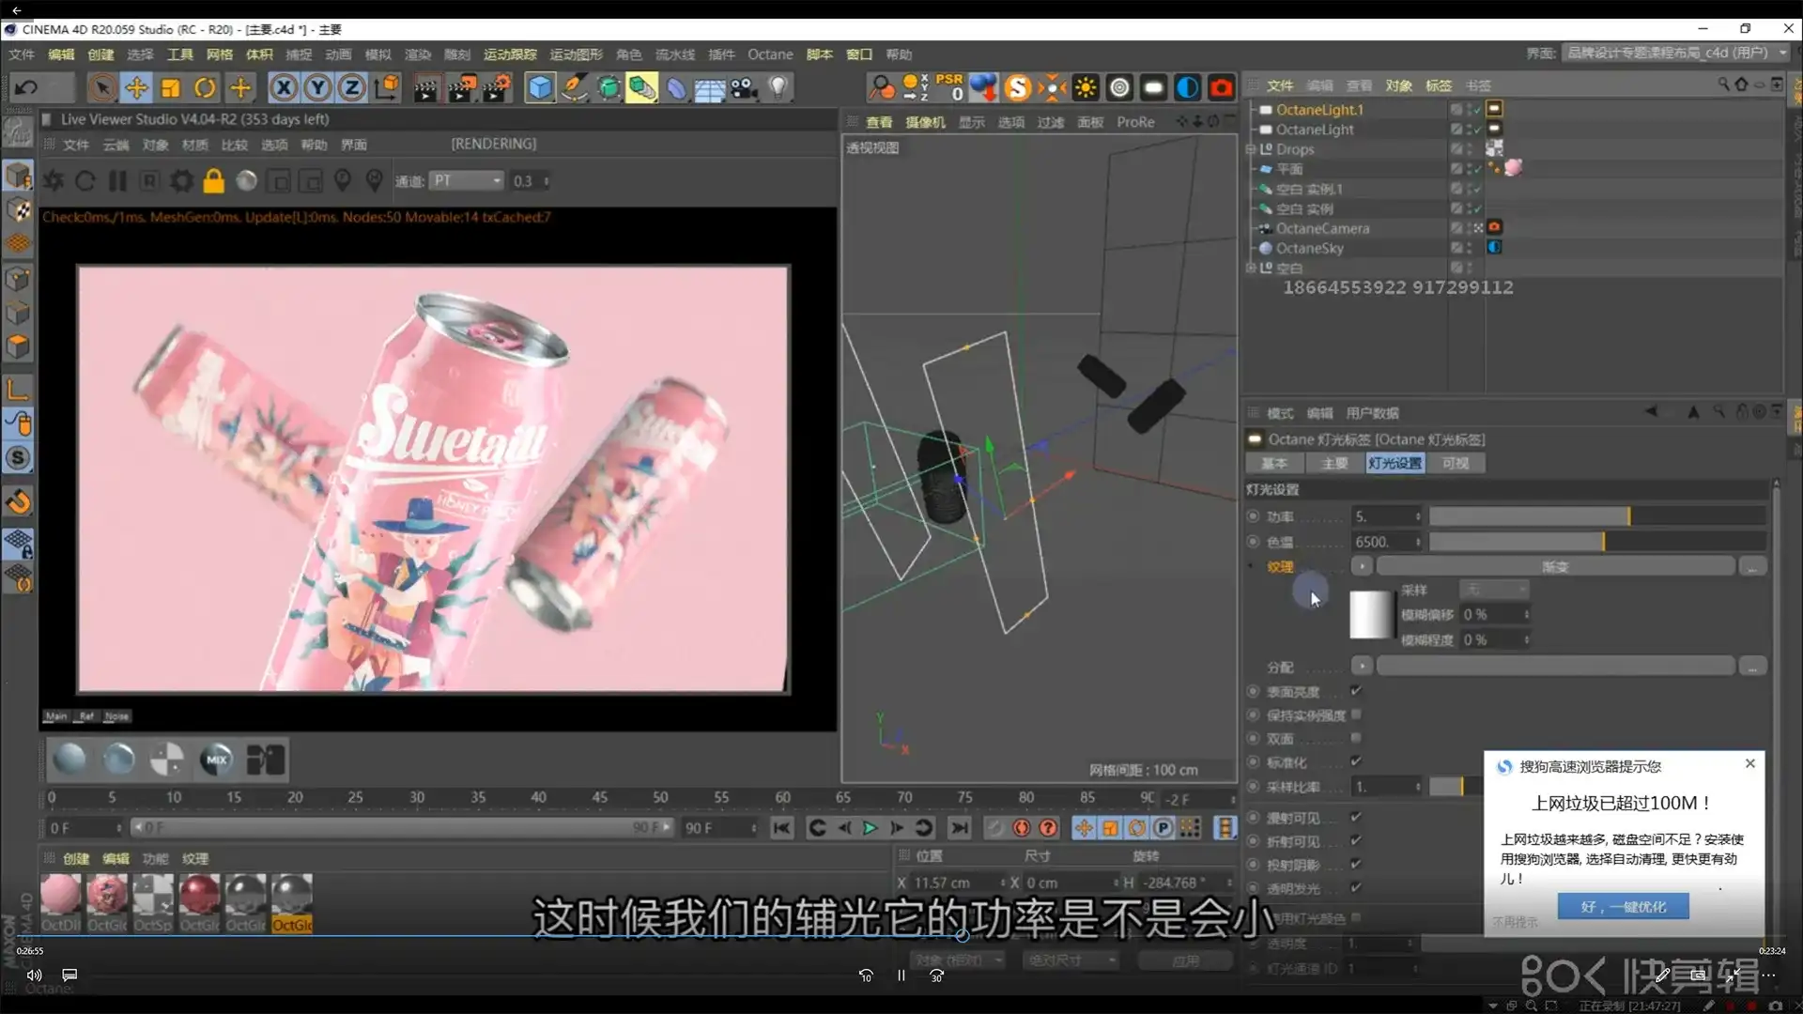Toggle the 双面 checkbox off

pos(1356,738)
